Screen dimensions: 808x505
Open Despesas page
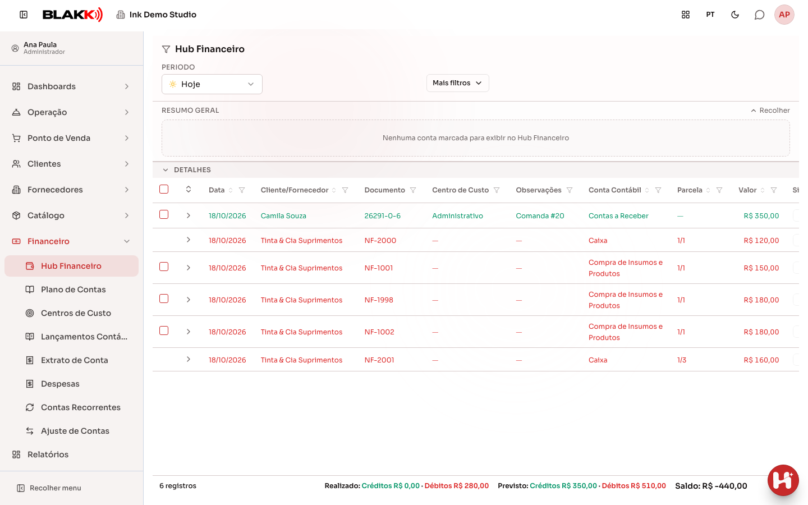(71, 384)
